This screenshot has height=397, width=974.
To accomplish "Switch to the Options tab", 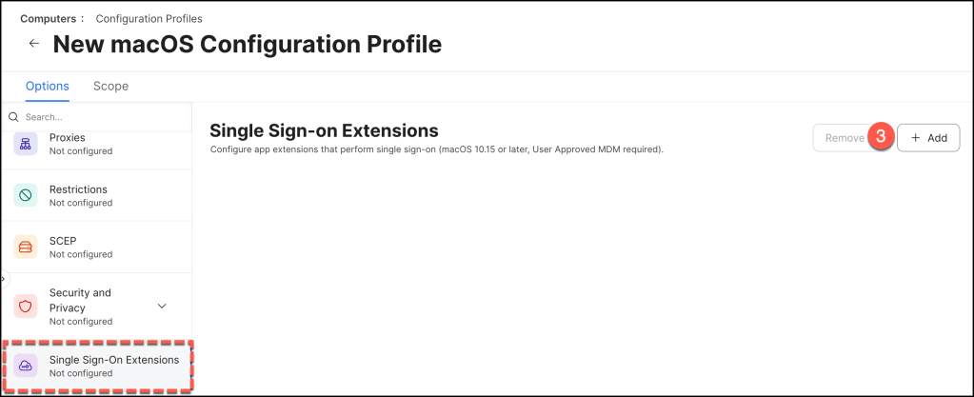I will (x=47, y=86).
